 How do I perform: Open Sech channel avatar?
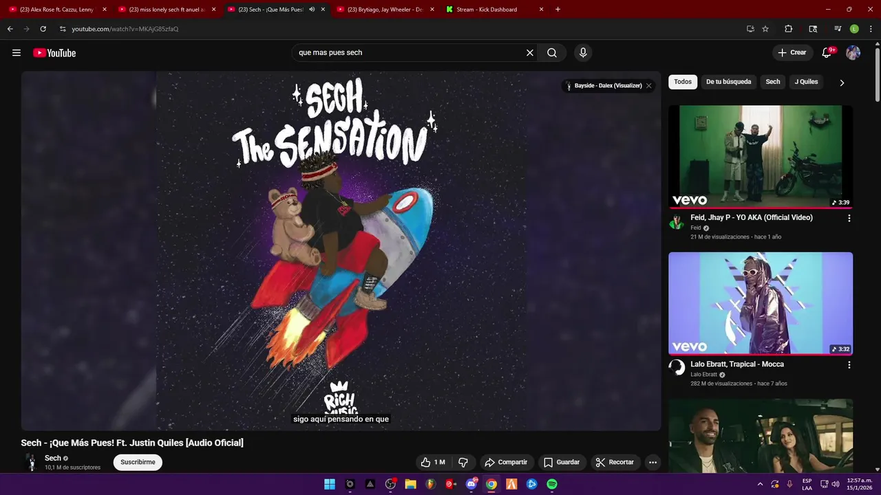coord(31,462)
